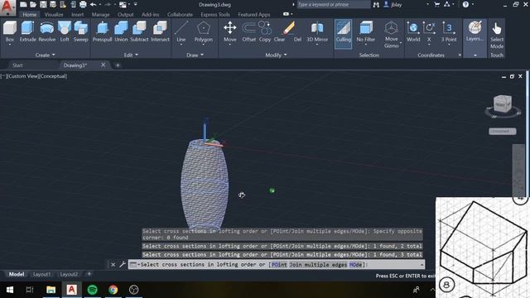This screenshot has height=298, width=530.
Task: Open File Explorer from the taskbar
Action: pyautogui.click(x=51, y=290)
